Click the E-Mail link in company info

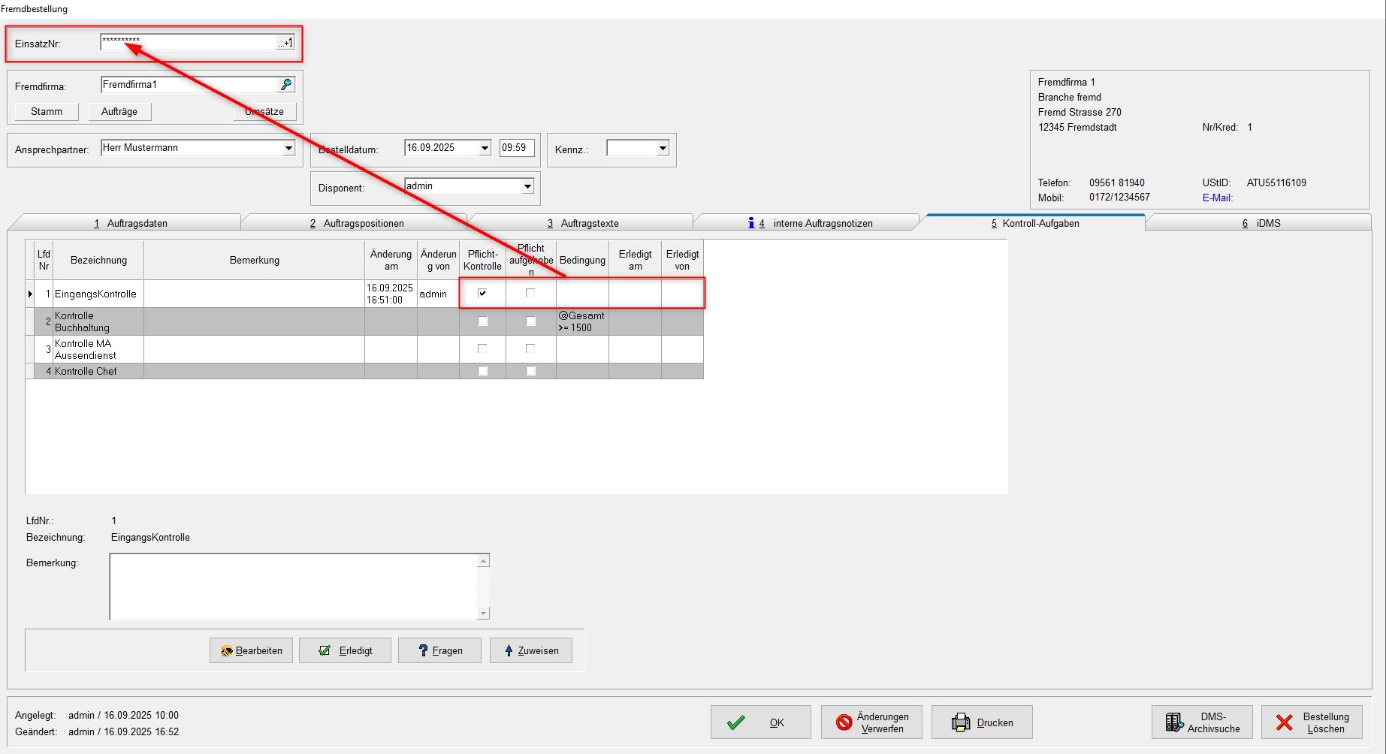[x=1217, y=198]
